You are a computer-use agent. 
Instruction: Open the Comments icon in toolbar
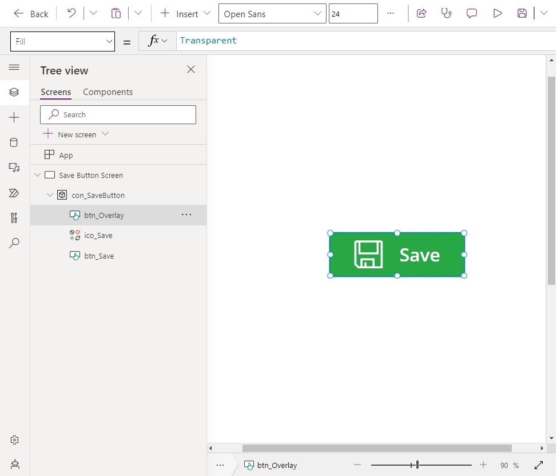click(472, 13)
